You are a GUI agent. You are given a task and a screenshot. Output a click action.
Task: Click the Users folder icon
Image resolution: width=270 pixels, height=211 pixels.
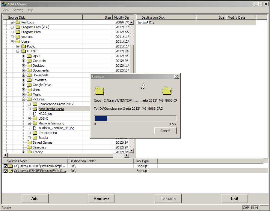tap(18, 41)
